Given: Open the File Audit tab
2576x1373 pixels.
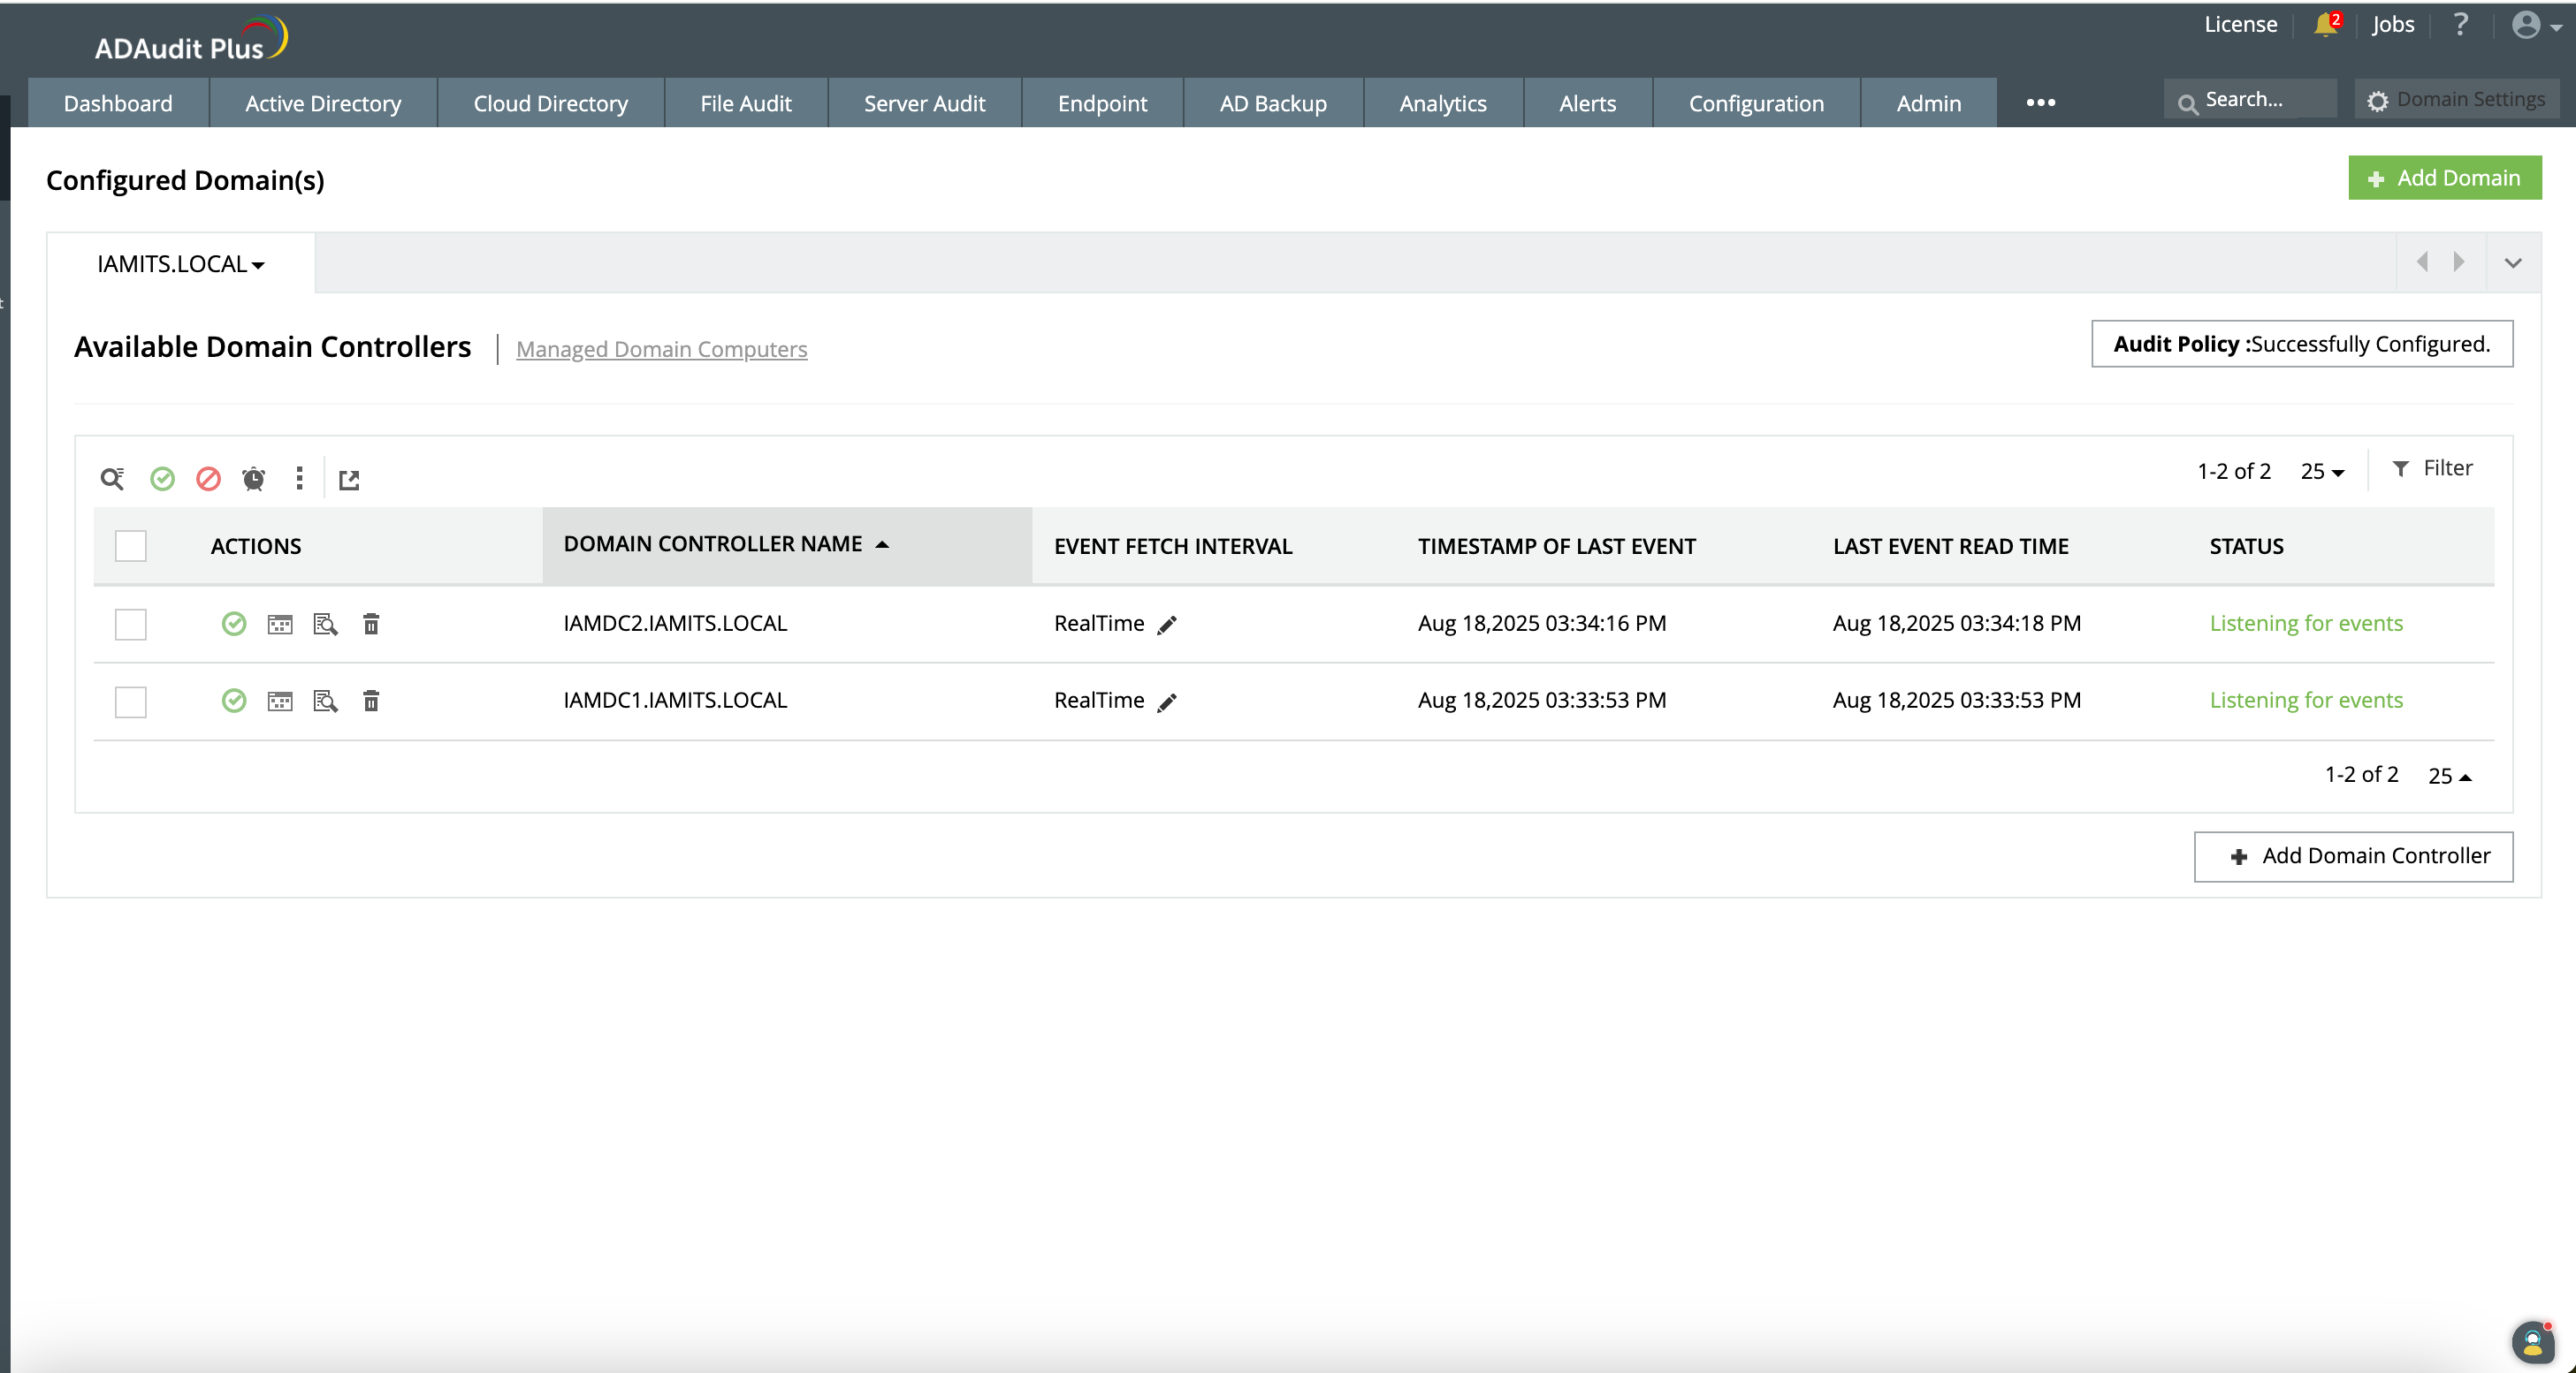Looking at the screenshot, I should pos(745,104).
